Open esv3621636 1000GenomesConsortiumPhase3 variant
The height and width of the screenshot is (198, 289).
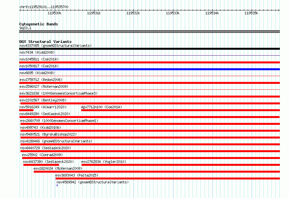58,93
